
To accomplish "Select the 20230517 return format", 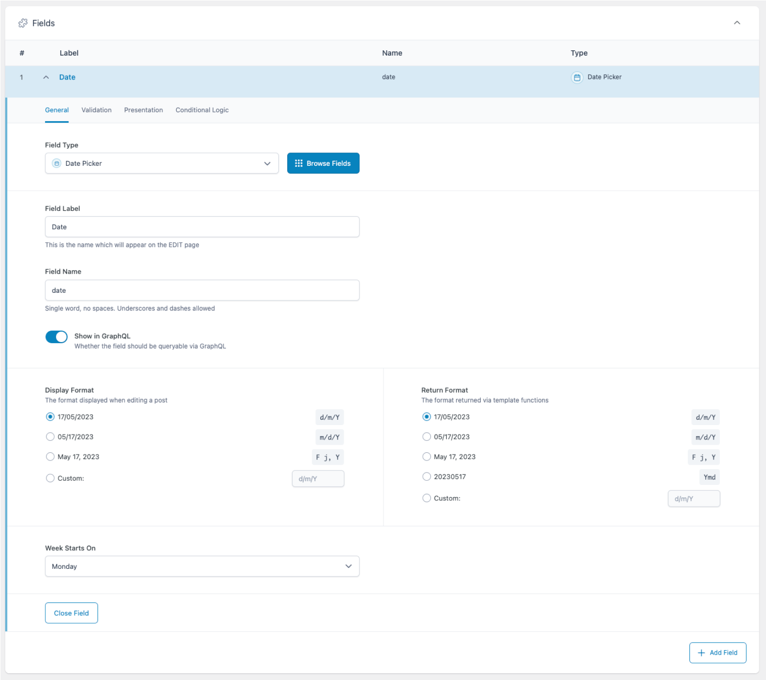I will pos(427,476).
